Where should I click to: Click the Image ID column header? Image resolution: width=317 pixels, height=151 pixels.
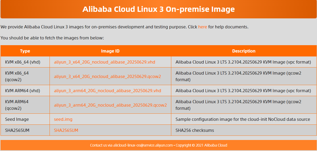(x=110, y=51)
